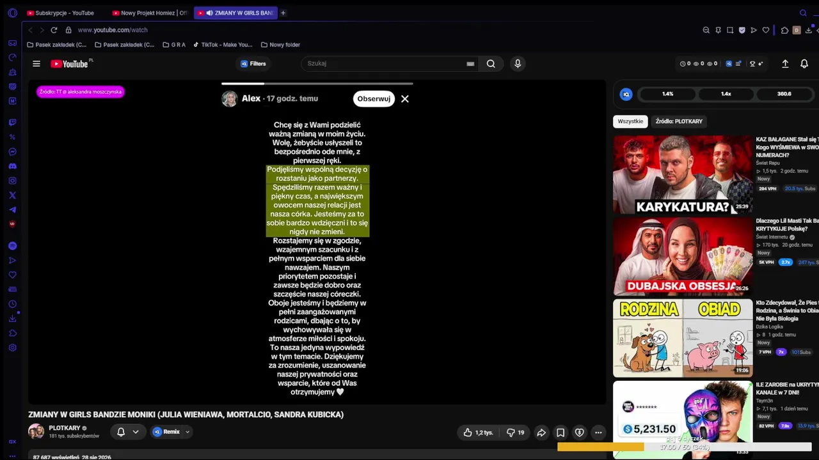Dislike the video showing 19 dislikes

click(x=515, y=433)
